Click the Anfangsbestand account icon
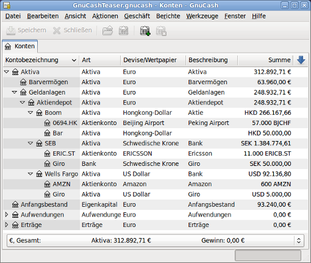The width and height of the screenshot is (311, 263). pos(15,204)
